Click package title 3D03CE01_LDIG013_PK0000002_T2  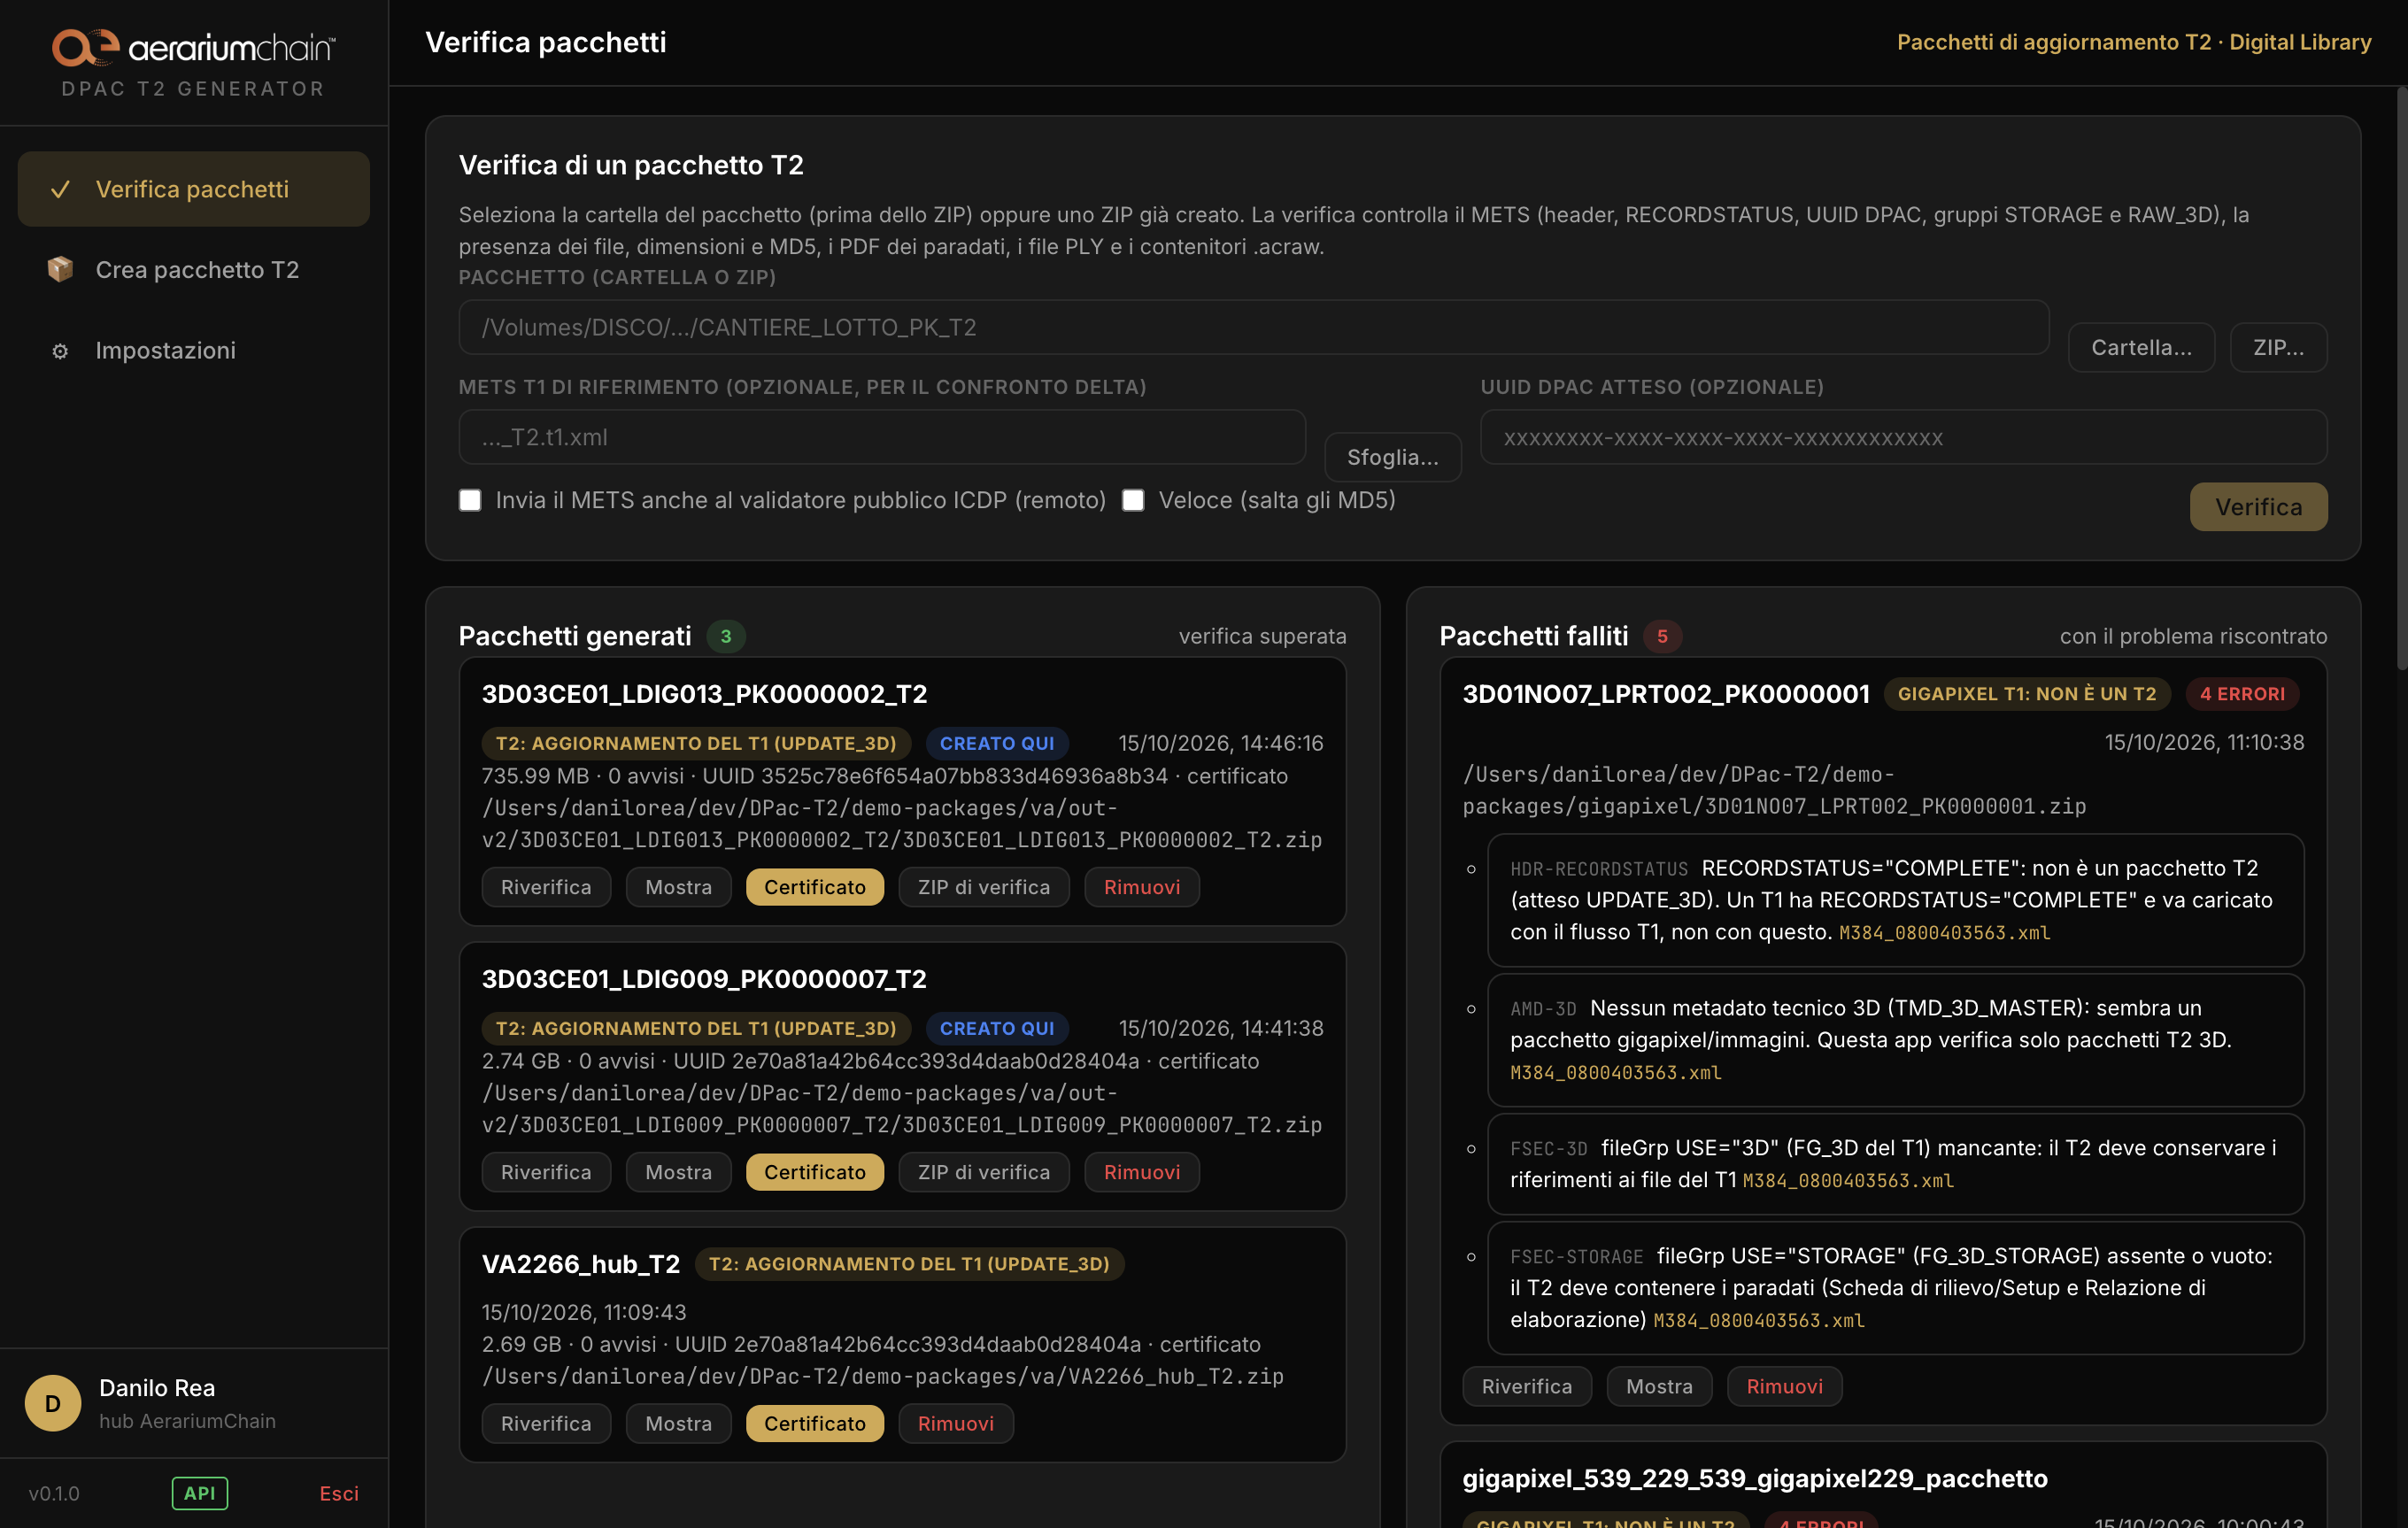(x=705, y=694)
